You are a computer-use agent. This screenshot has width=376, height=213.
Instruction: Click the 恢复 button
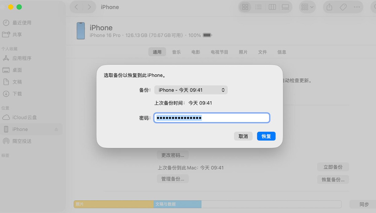[x=266, y=136]
